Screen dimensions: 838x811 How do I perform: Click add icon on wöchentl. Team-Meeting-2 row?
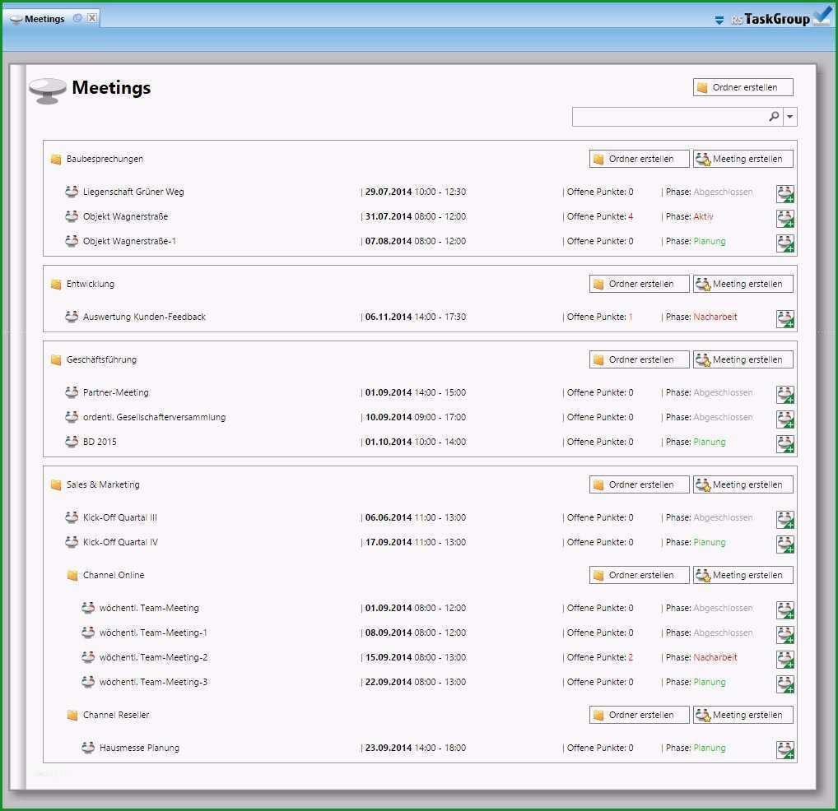click(x=785, y=659)
